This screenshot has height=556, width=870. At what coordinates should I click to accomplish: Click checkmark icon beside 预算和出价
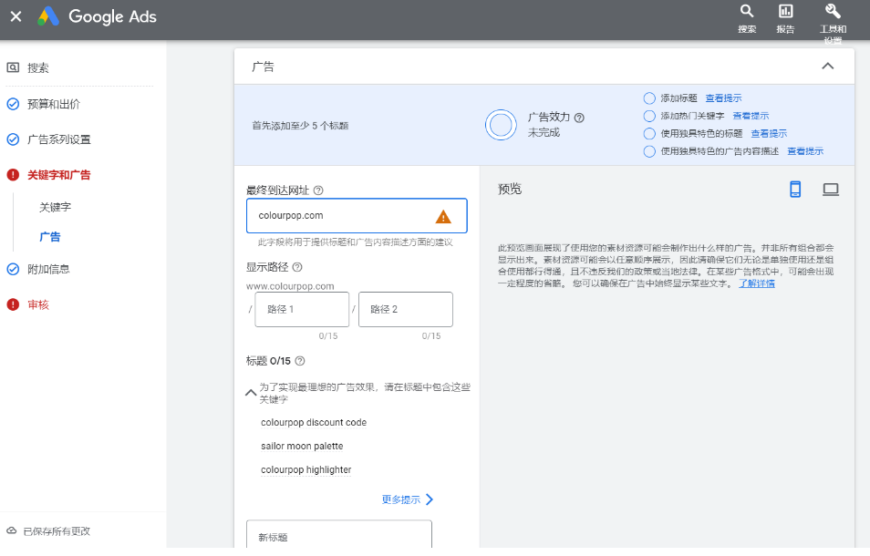click(13, 104)
